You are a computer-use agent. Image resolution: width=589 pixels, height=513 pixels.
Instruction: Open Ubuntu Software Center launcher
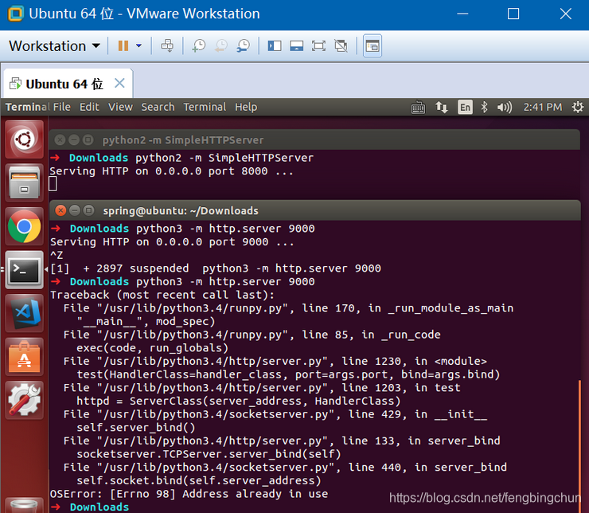[x=25, y=357]
